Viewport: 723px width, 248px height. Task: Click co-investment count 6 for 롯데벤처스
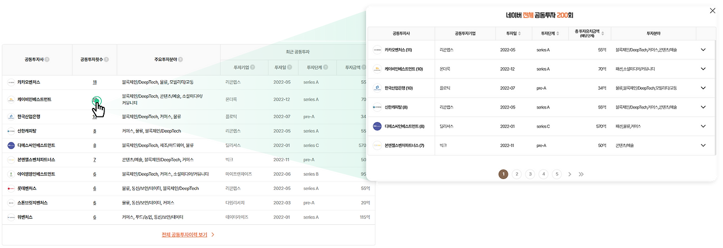coord(95,188)
